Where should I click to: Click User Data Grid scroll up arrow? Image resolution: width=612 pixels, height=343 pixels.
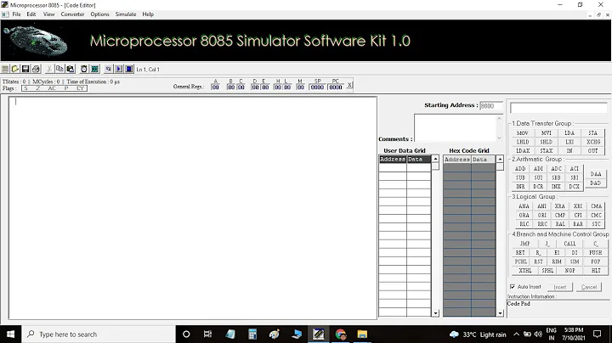pos(435,159)
